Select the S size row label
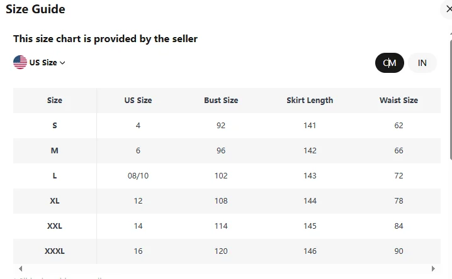The image size is (452, 279). [x=55, y=126]
